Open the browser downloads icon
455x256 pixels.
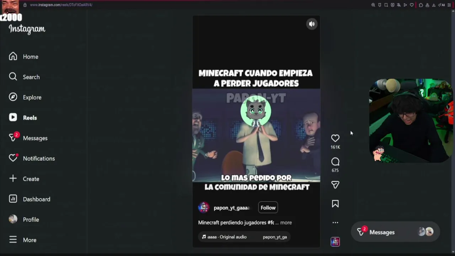[x=434, y=5]
